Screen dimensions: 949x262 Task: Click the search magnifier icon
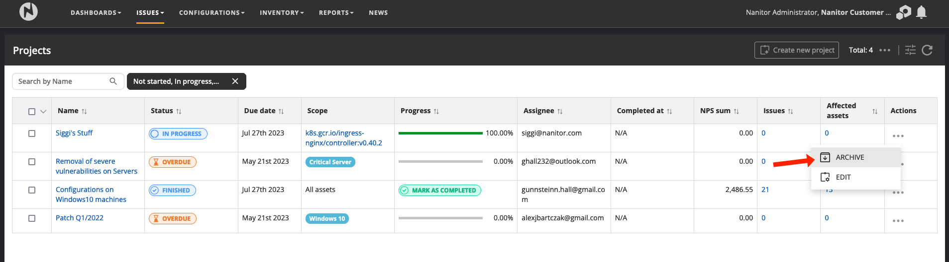[113, 81]
